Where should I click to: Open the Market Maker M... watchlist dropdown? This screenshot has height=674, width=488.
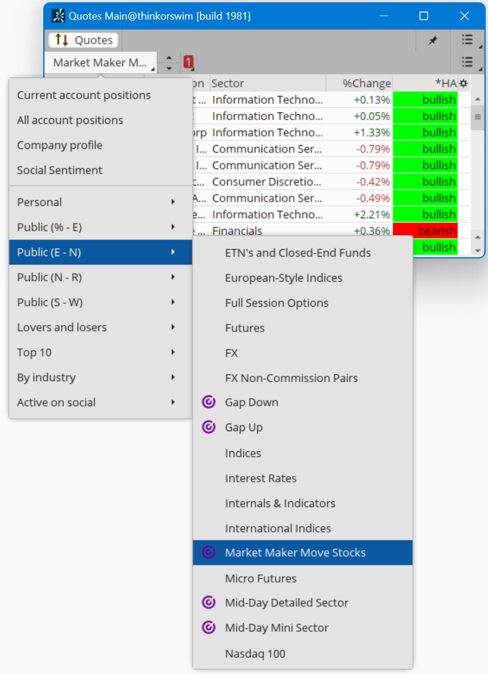101,63
